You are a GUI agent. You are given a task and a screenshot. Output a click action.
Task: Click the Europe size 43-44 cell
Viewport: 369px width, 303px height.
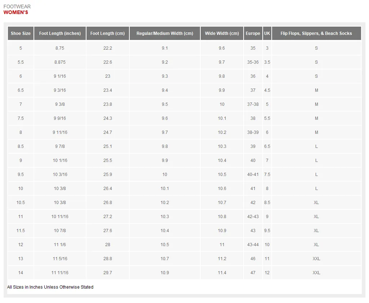click(253, 245)
